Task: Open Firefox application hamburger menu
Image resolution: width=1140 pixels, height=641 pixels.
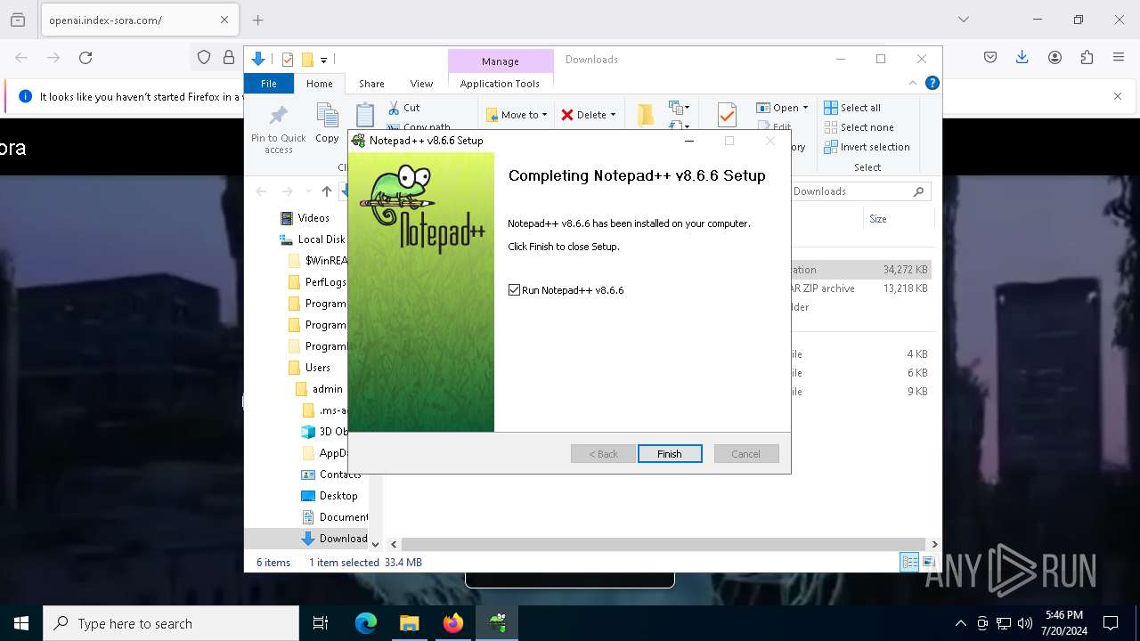Action: click(1119, 57)
